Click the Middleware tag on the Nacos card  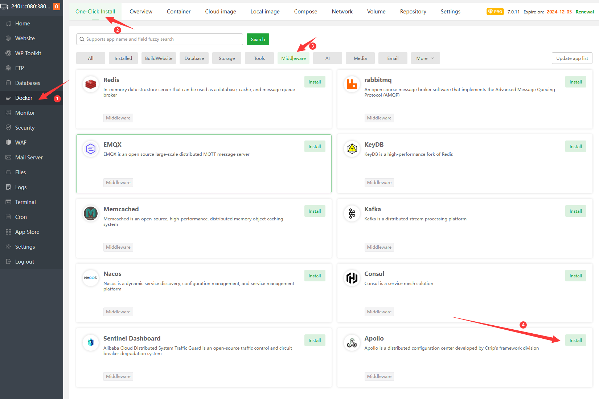[x=118, y=312]
